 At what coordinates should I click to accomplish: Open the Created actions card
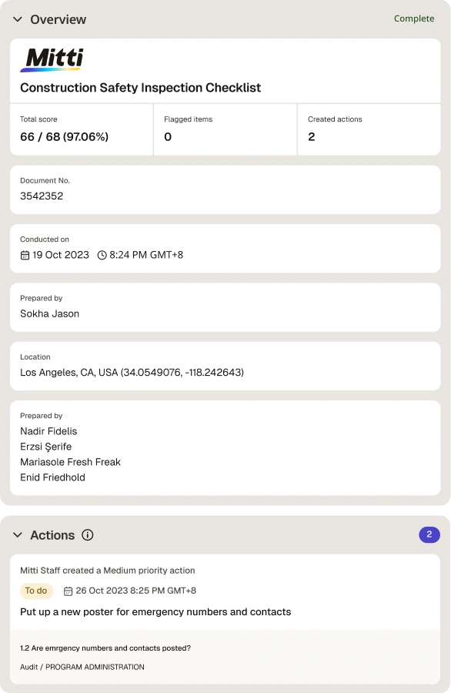(x=369, y=129)
